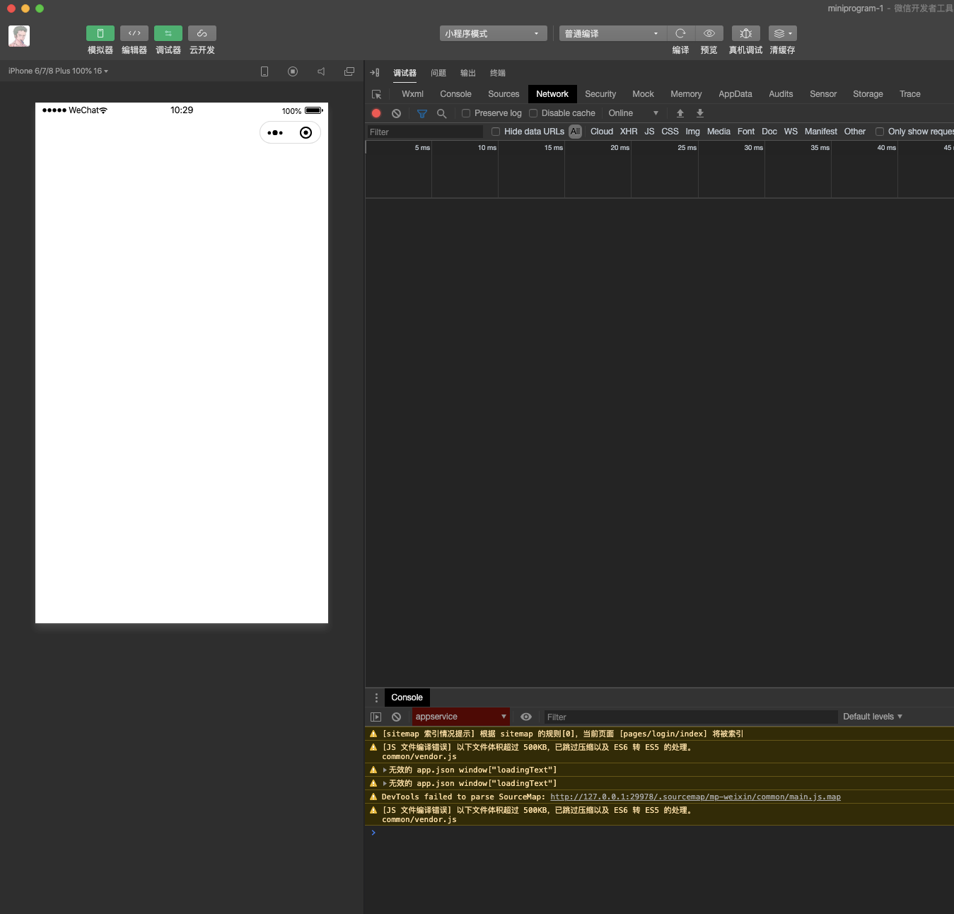
Task: Toggle Hide data URLs checkbox
Action: (496, 132)
